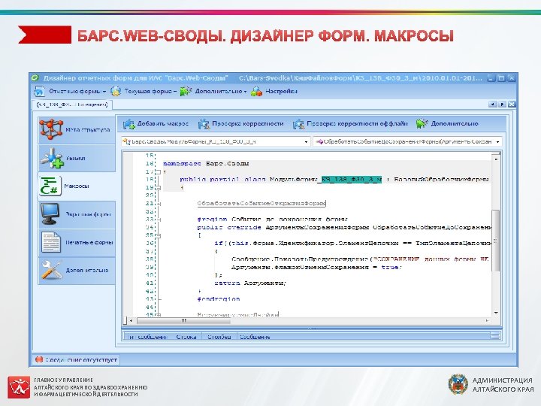Click the return Аргументы line
This screenshot has width=541, height=406.
coord(250,283)
